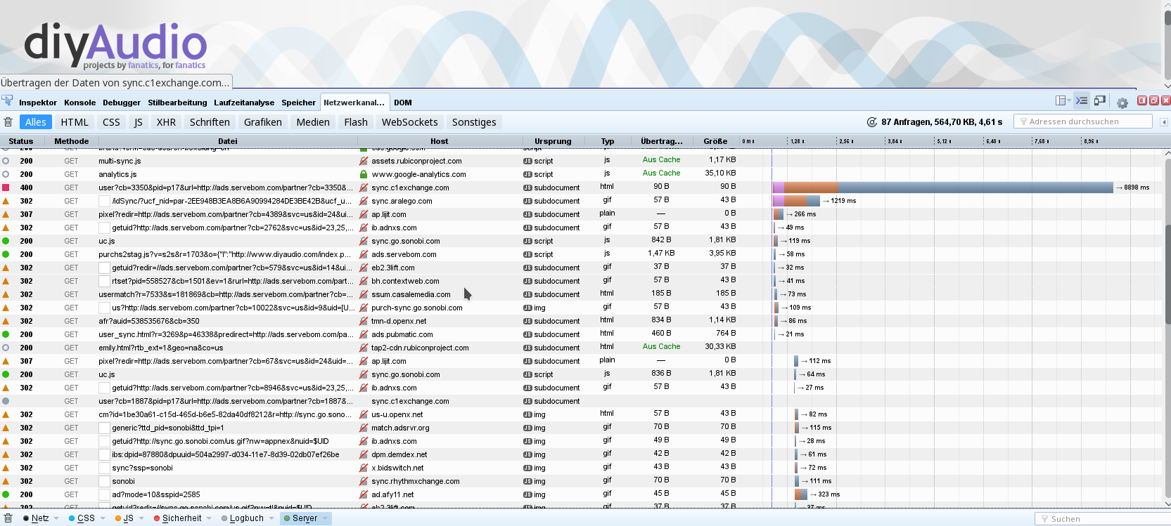
Task: Toggle the Flash request filter
Action: click(356, 122)
